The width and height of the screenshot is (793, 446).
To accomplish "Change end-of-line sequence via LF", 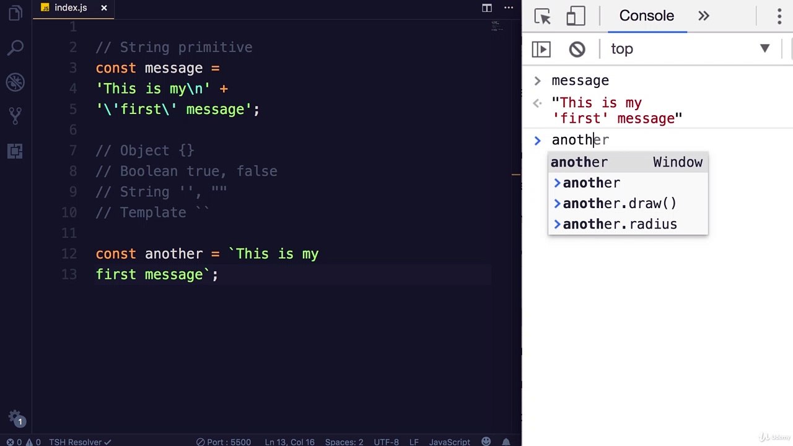I will [414, 442].
